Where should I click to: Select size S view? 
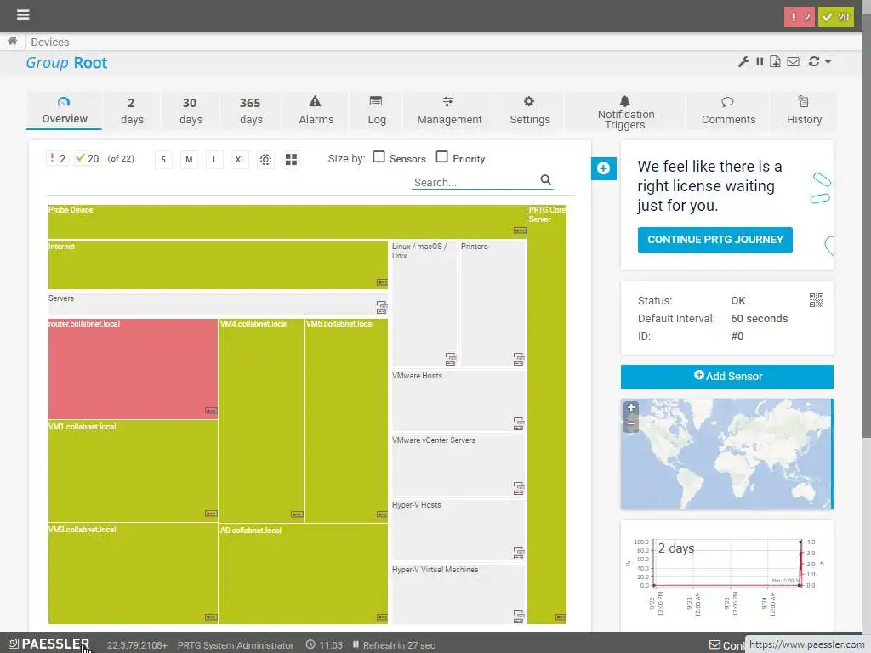163,159
